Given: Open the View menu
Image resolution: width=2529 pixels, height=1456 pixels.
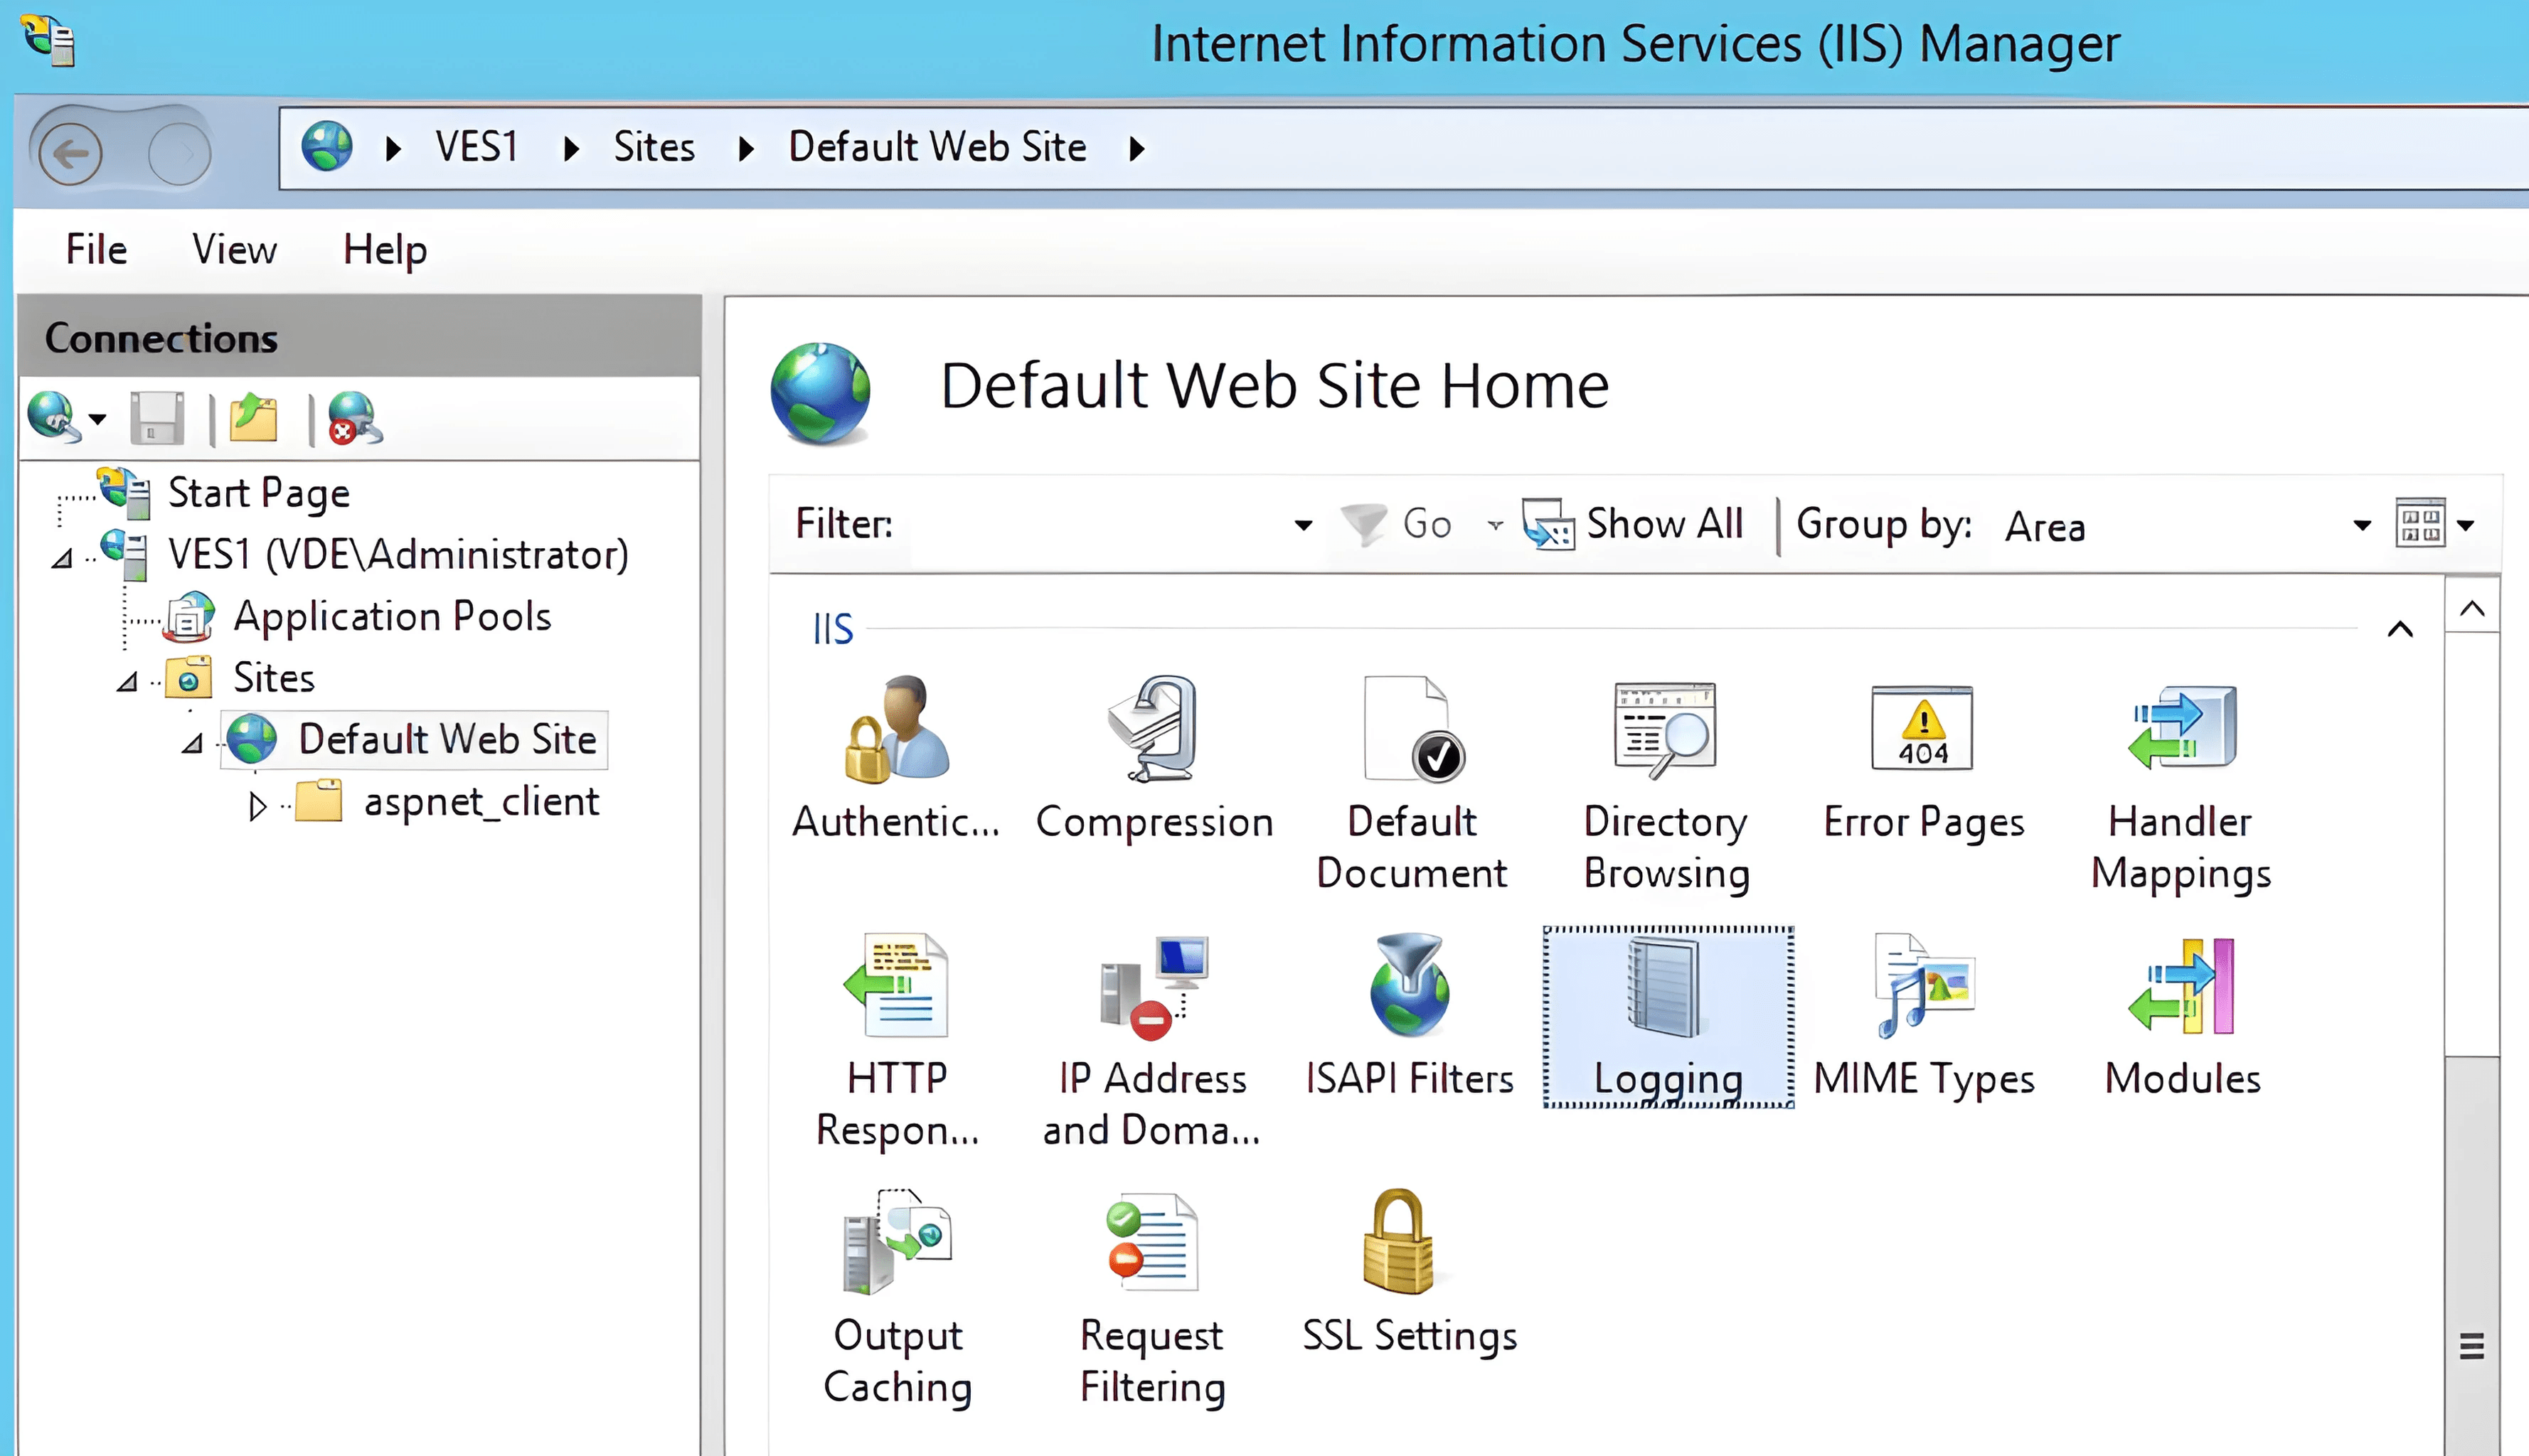Looking at the screenshot, I should point(234,249).
